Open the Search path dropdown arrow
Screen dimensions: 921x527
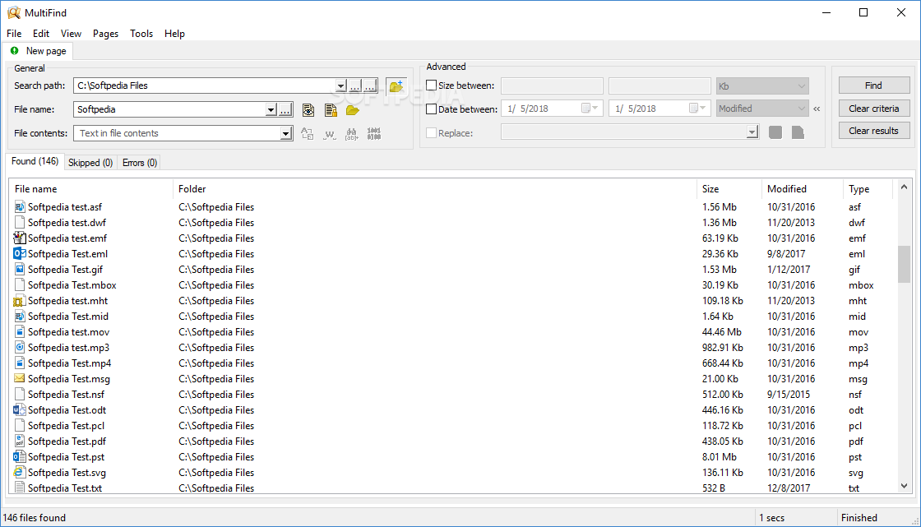pos(340,86)
